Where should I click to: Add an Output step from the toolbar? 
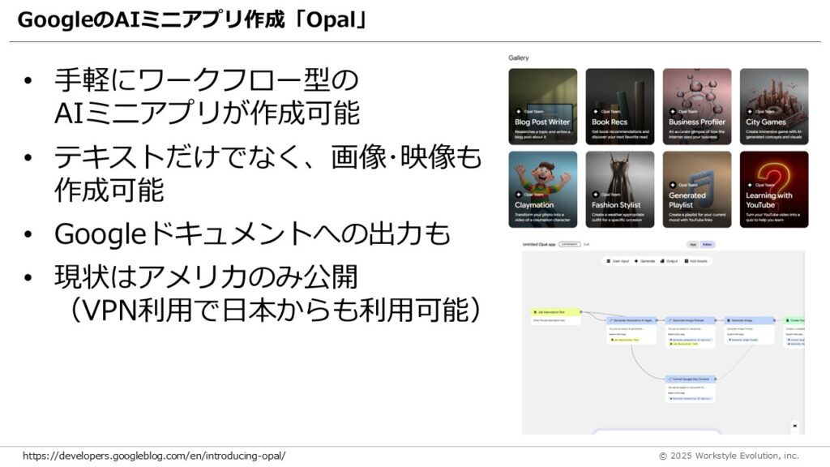pyautogui.click(x=669, y=261)
